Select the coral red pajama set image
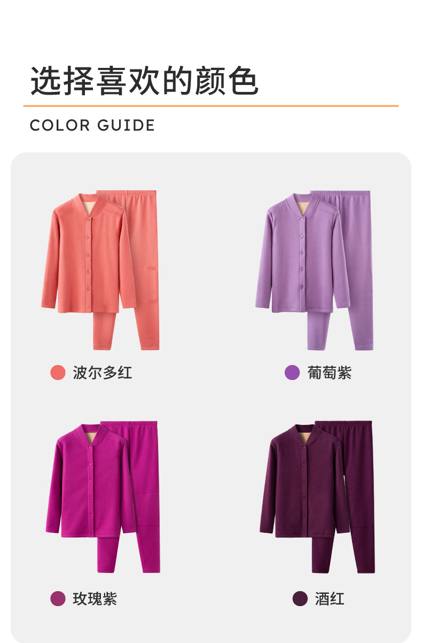 (100, 270)
